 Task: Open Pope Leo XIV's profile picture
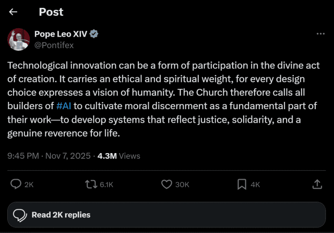[18, 40]
